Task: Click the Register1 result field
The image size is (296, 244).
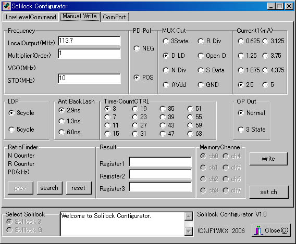Action: (160, 162)
